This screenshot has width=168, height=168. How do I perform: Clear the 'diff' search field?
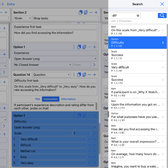138,16
